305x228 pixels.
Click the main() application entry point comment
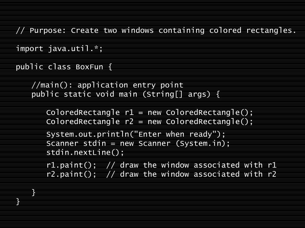[107, 85]
